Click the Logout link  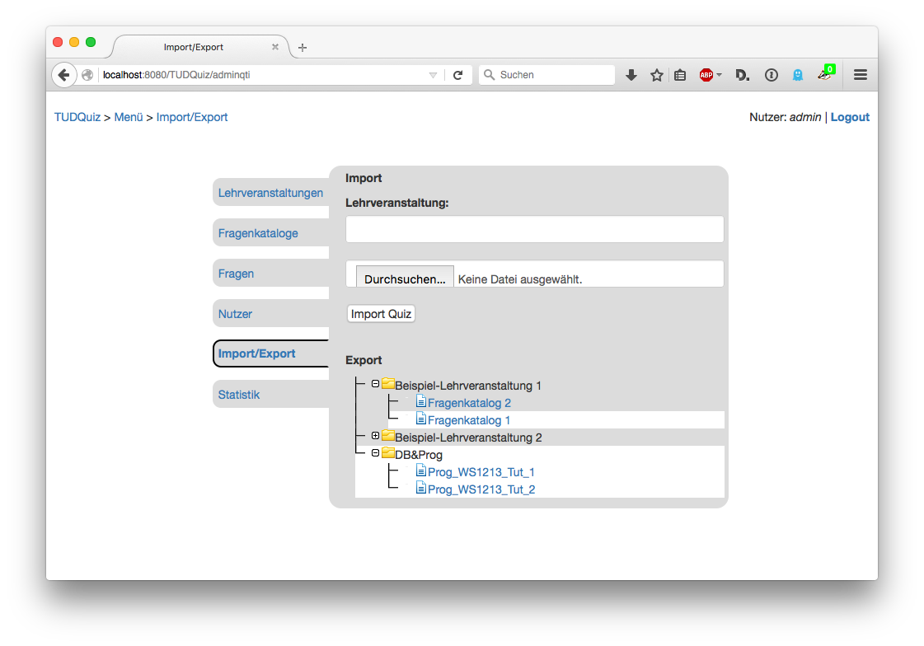850,117
